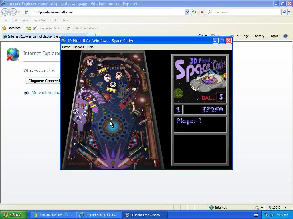The width and height of the screenshot is (293, 219).
Task: Click the More information link
Action: pyautogui.click(x=46, y=92)
